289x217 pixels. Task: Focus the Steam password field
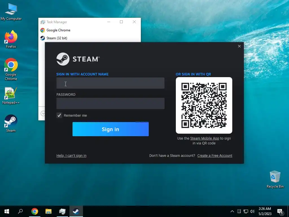(x=110, y=103)
